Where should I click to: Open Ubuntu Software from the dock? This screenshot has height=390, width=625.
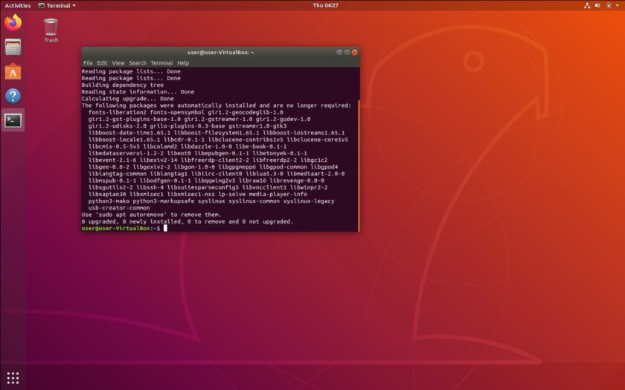coord(13,71)
